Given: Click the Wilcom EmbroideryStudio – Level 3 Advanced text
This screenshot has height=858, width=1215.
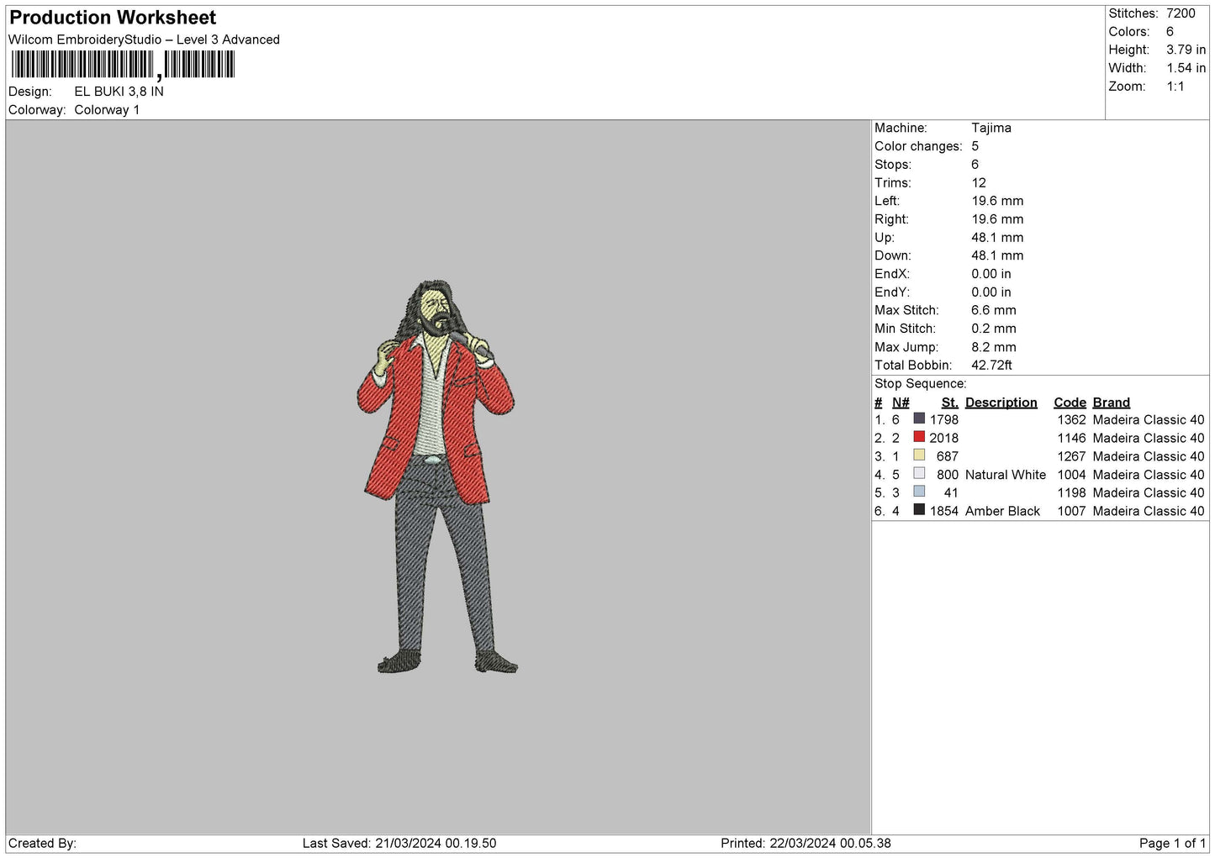Looking at the screenshot, I should 144,39.
